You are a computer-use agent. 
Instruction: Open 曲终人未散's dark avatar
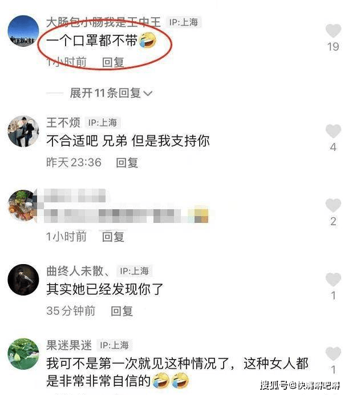tap(23, 280)
